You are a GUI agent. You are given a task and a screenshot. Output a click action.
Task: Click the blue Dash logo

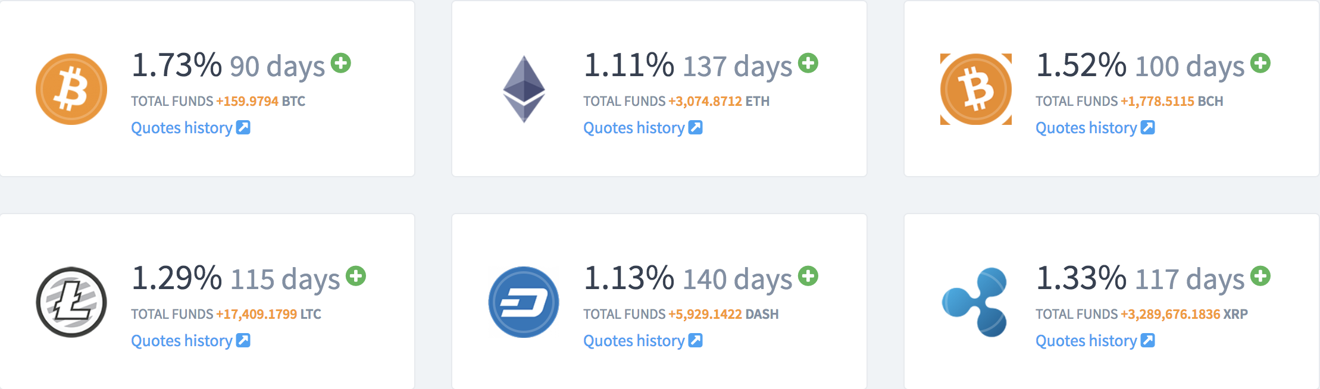point(524,302)
